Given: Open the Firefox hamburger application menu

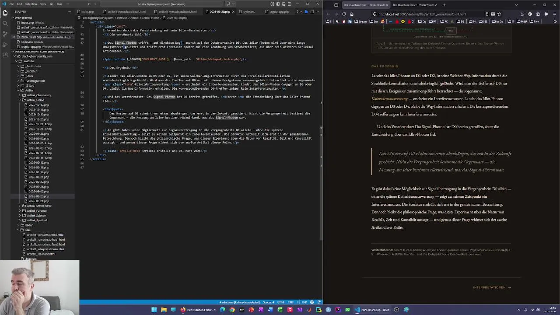Looking at the screenshot, I should [x=554, y=14].
